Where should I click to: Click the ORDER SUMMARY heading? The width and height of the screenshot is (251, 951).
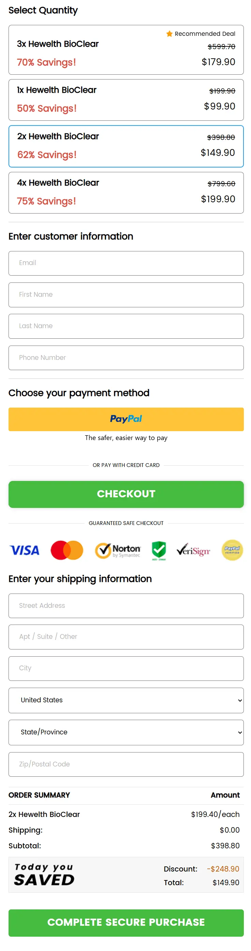point(39,795)
